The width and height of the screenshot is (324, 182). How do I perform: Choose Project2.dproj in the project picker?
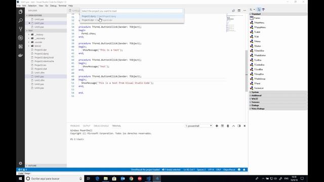click(x=132, y=16)
